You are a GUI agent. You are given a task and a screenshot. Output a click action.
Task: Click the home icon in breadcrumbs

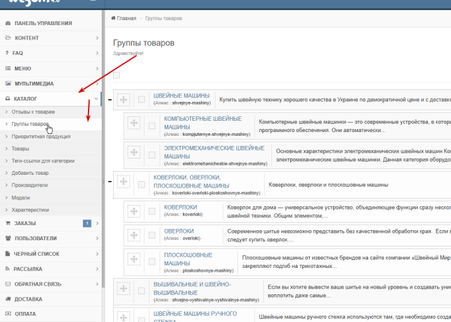(113, 18)
